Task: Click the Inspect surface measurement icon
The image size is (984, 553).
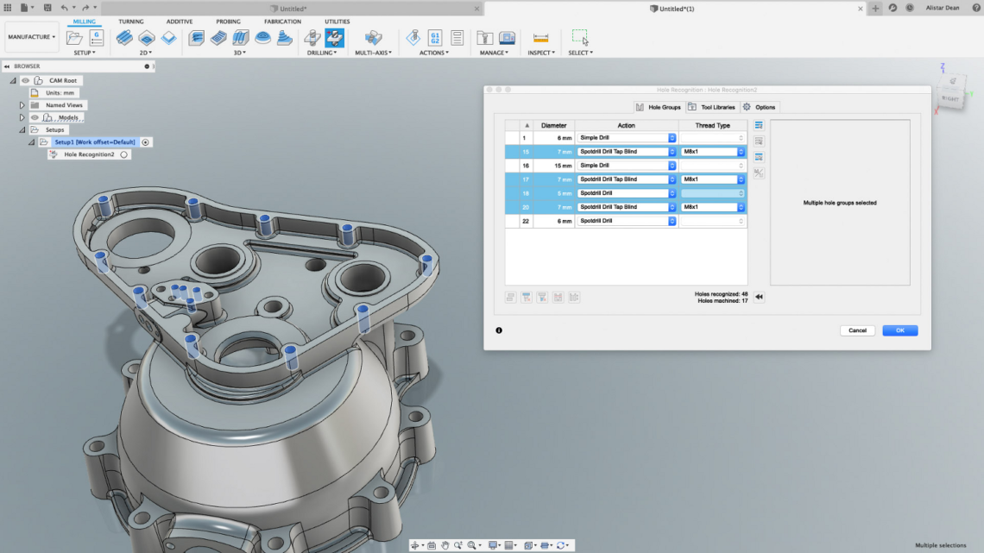Action: [x=540, y=38]
